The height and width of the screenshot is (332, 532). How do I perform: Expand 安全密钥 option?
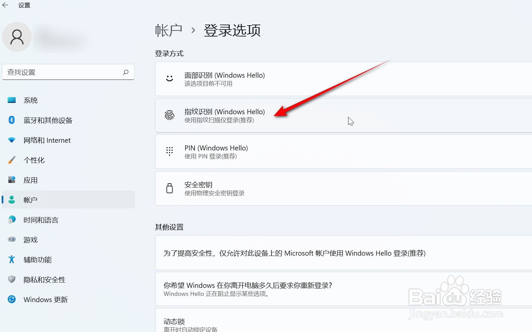pyautogui.click(x=343, y=188)
